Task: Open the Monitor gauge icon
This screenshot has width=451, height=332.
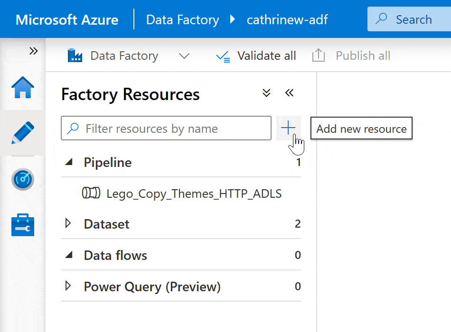Action: coord(23,179)
